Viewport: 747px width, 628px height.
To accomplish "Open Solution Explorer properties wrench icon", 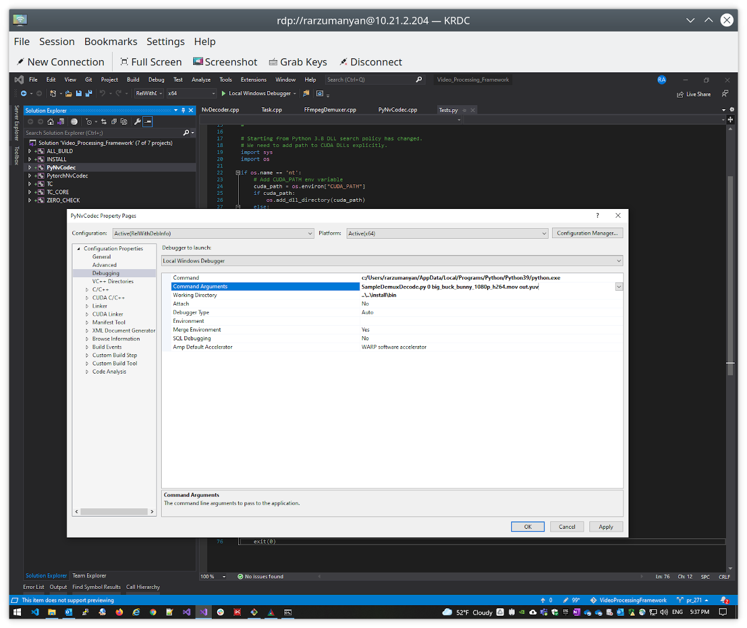I will pyautogui.click(x=138, y=121).
